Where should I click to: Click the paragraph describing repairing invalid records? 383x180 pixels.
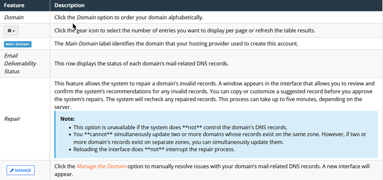click(x=214, y=95)
